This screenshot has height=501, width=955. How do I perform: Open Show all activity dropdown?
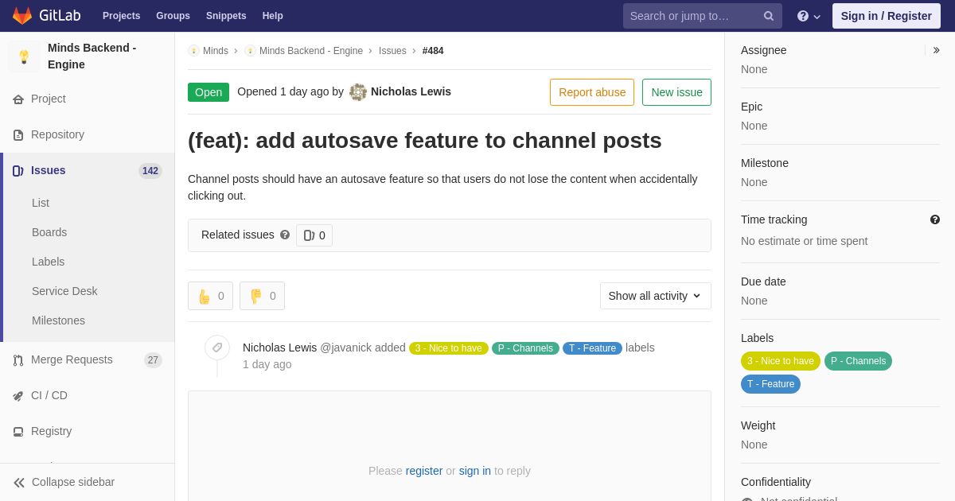[x=655, y=296]
